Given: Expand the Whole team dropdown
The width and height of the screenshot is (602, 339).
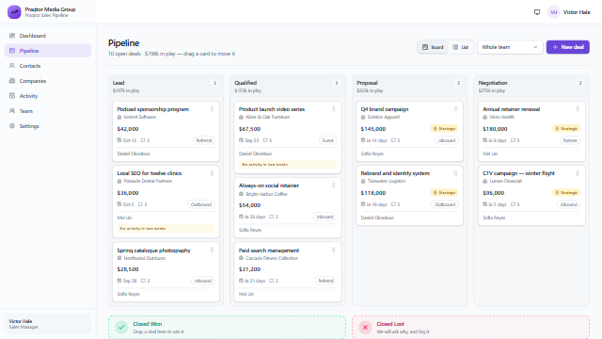Looking at the screenshot, I should (x=510, y=47).
